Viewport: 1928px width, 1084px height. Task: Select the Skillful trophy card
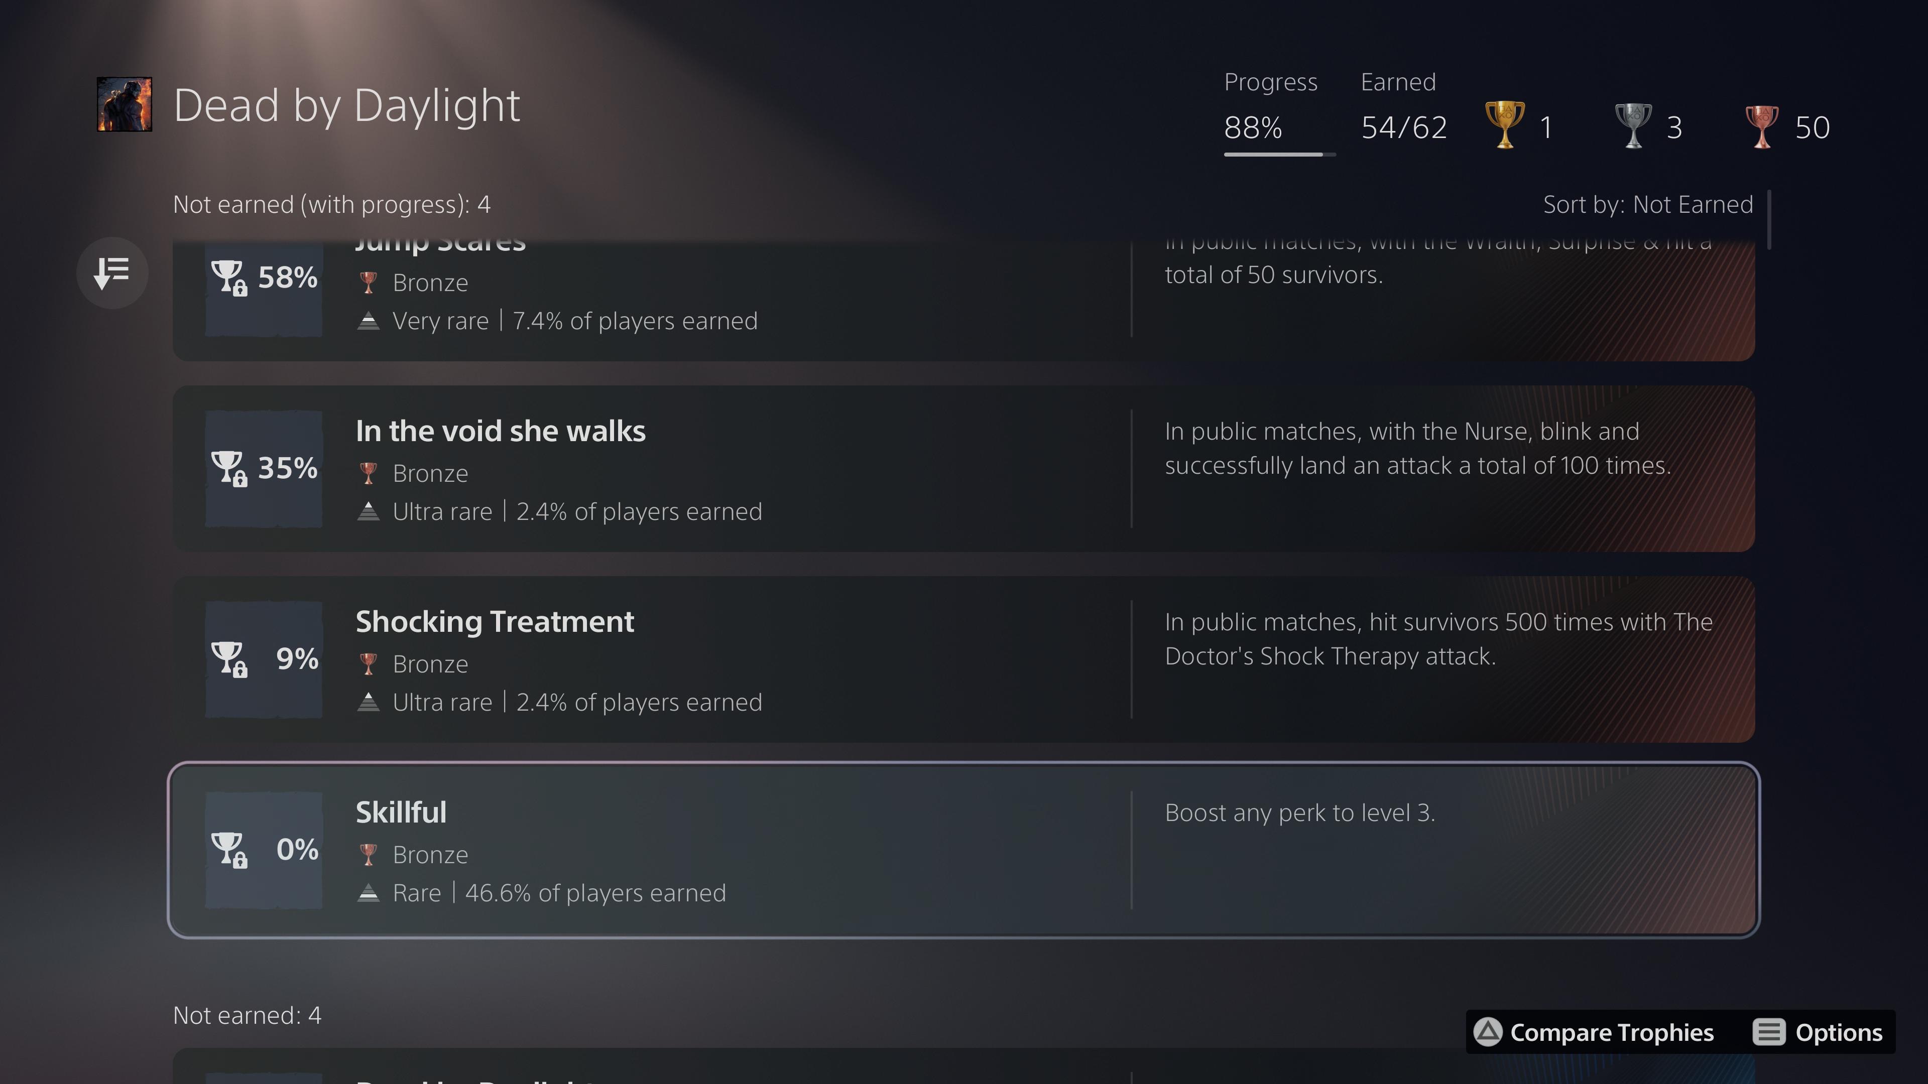click(963, 850)
